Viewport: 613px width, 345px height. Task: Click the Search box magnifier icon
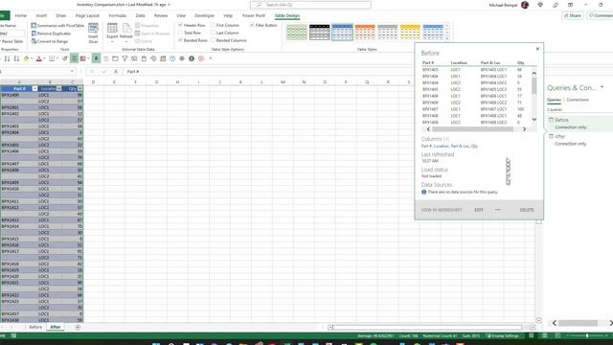(259, 5)
